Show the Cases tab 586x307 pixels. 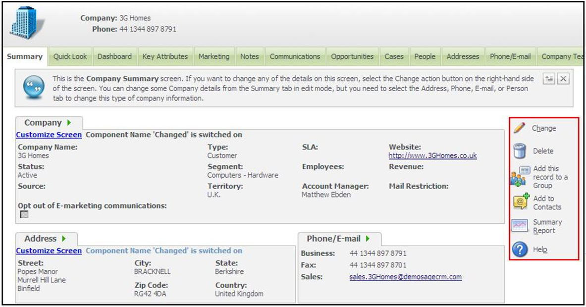[394, 56]
